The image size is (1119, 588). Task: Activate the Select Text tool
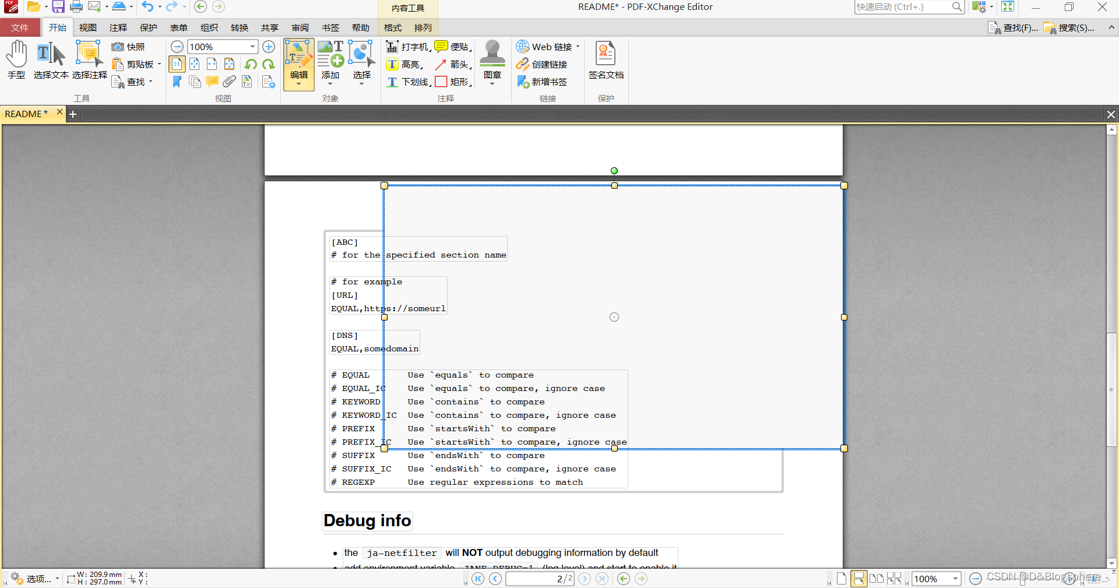pos(51,61)
